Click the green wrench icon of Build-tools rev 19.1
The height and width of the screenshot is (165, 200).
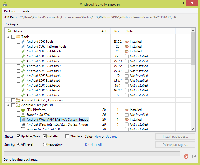coord(23,56)
